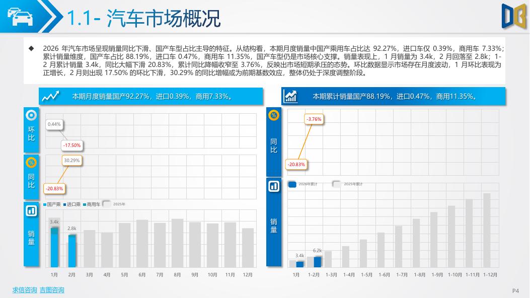
Task: Click the dark blue 1-2月 cumulative bar
Action: [x=318, y=262]
